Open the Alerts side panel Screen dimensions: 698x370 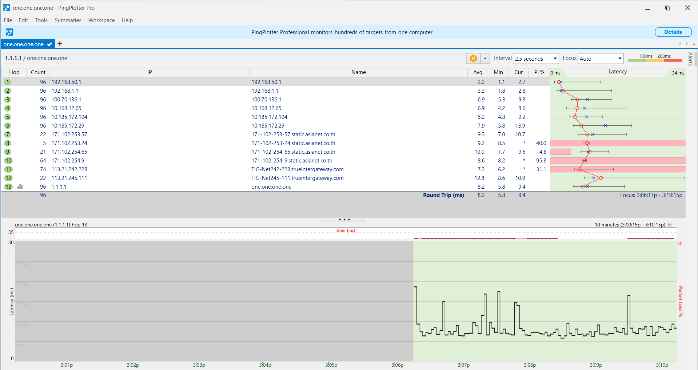click(x=690, y=59)
